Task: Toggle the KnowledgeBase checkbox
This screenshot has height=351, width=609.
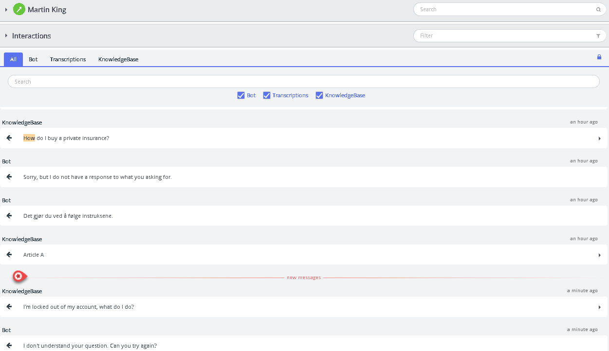Action: coord(319,95)
